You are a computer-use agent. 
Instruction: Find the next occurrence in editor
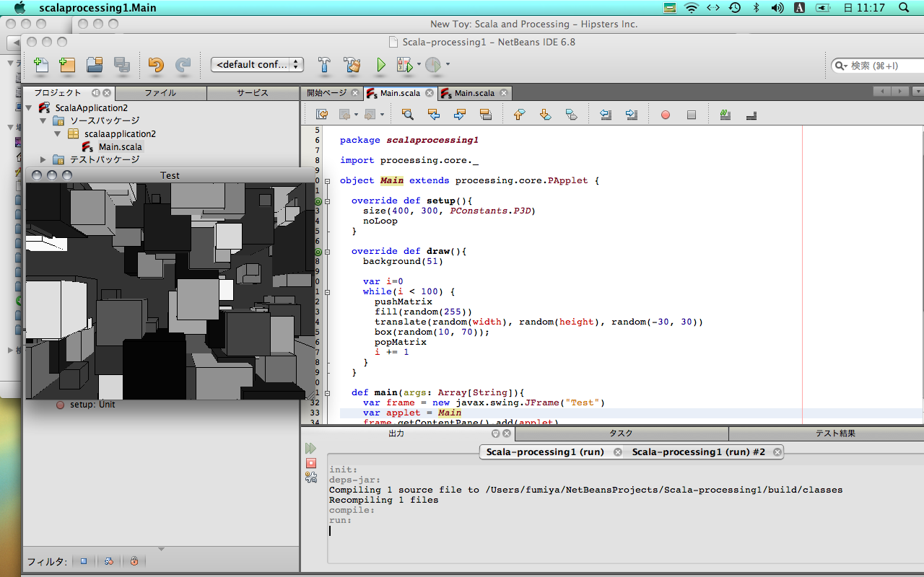pos(459,115)
